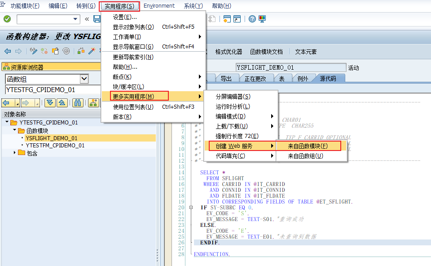Click the back arrow in application toolbar
The height and width of the screenshot is (266, 431).
(x=8, y=51)
